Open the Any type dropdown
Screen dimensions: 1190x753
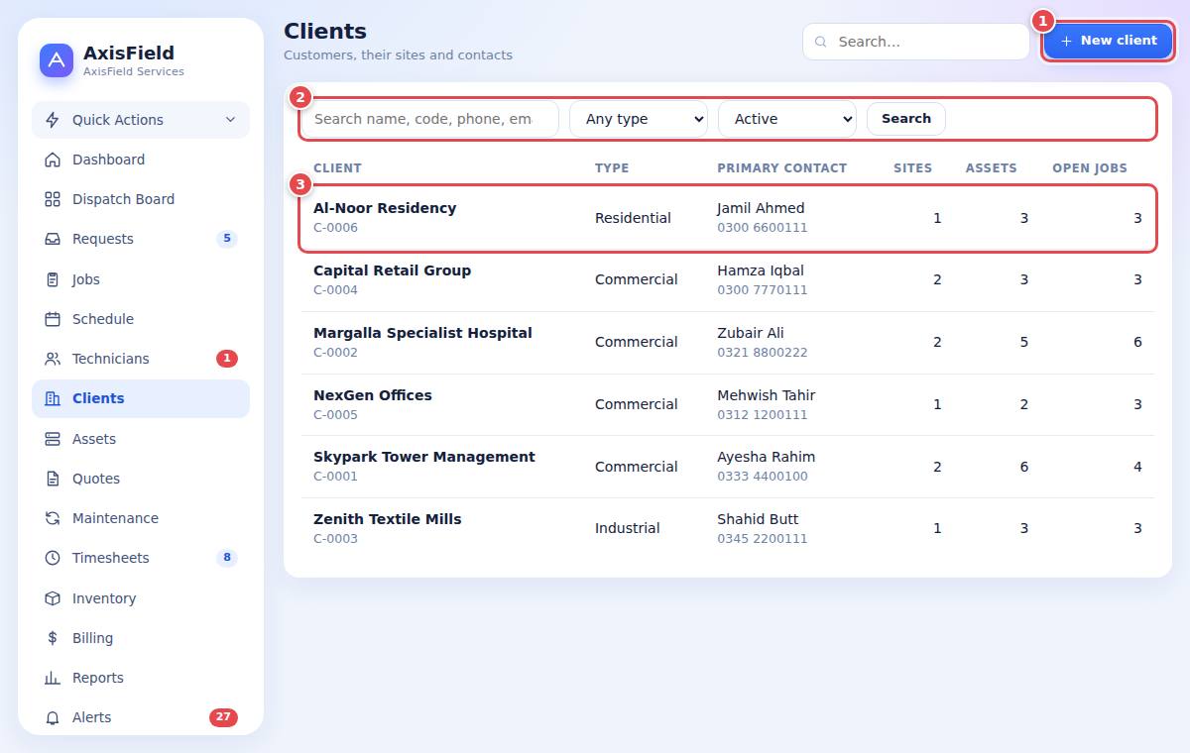[x=639, y=119]
